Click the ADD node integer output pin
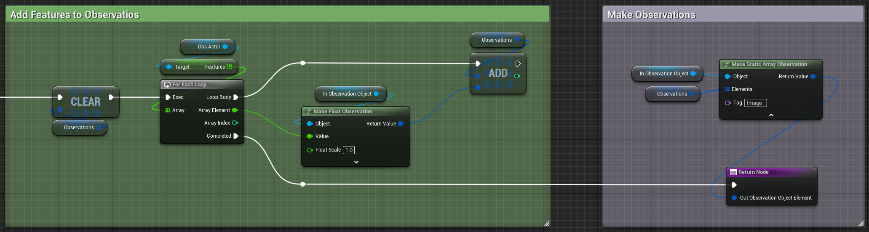The height and width of the screenshot is (232, 869). point(517,76)
